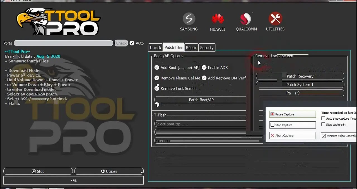Screen dimensions: 357x189
Task: Click the Samsung Patch Files log line
Action: (x=26, y=61)
